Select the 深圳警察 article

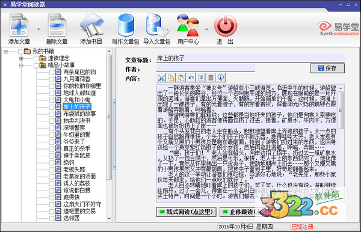pyautogui.click(x=74, y=128)
